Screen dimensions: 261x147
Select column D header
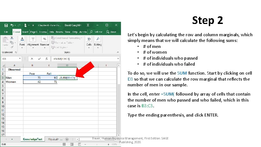pyautogui.click(x=67, y=65)
